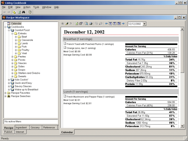The width and height of the screenshot is (188, 141).
Task: Click the grayed printer icon
Action: (x=101, y=23)
